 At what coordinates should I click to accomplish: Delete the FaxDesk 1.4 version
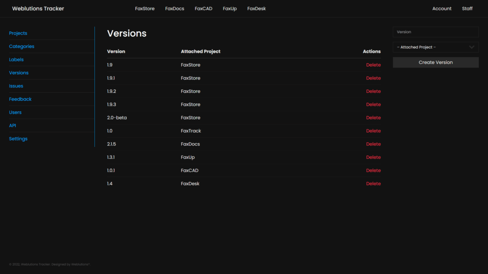(x=373, y=183)
